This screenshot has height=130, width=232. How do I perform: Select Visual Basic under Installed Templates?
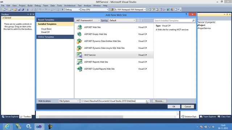[46, 29]
